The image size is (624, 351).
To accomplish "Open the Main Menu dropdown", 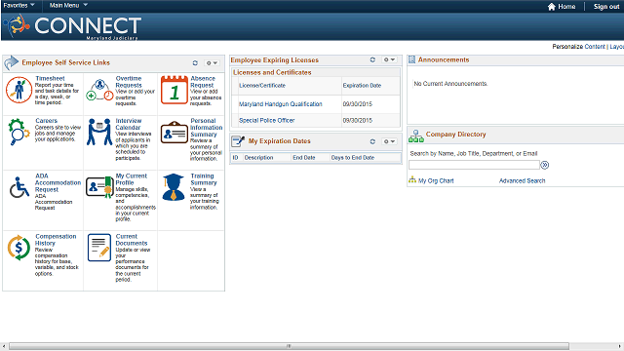I will click(68, 5).
